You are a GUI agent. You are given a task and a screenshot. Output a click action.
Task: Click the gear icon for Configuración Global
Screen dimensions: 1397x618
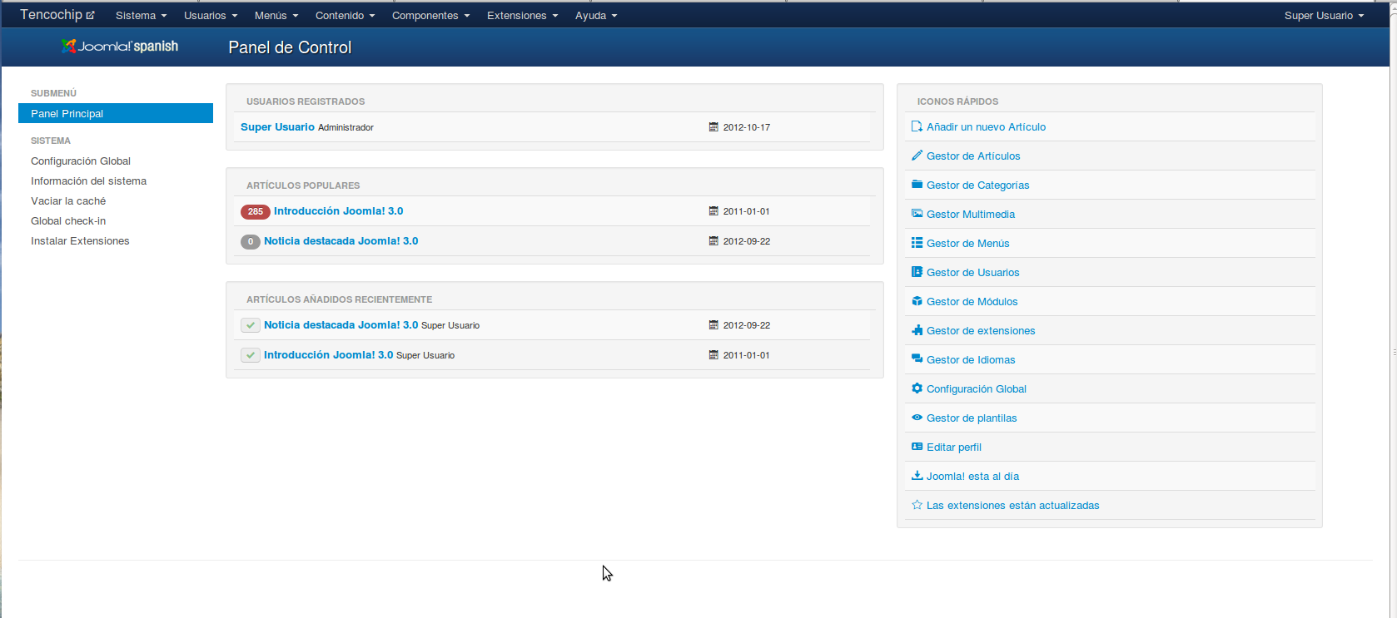917,388
